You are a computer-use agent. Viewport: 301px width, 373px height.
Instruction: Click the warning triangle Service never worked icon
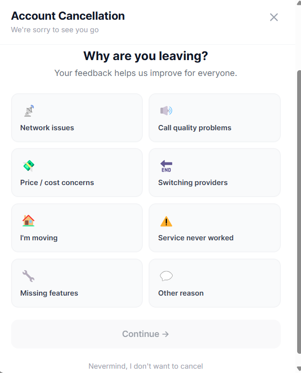point(166,221)
